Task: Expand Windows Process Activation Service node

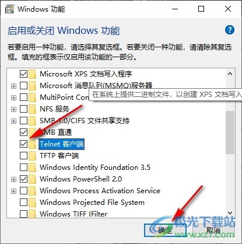Action: 13,191
